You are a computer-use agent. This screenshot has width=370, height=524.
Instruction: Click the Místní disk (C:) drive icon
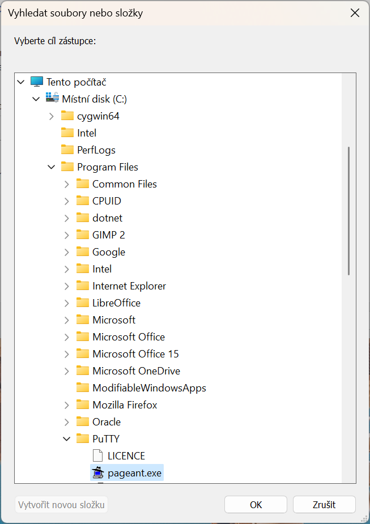pyautogui.click(x=52, y=98)
